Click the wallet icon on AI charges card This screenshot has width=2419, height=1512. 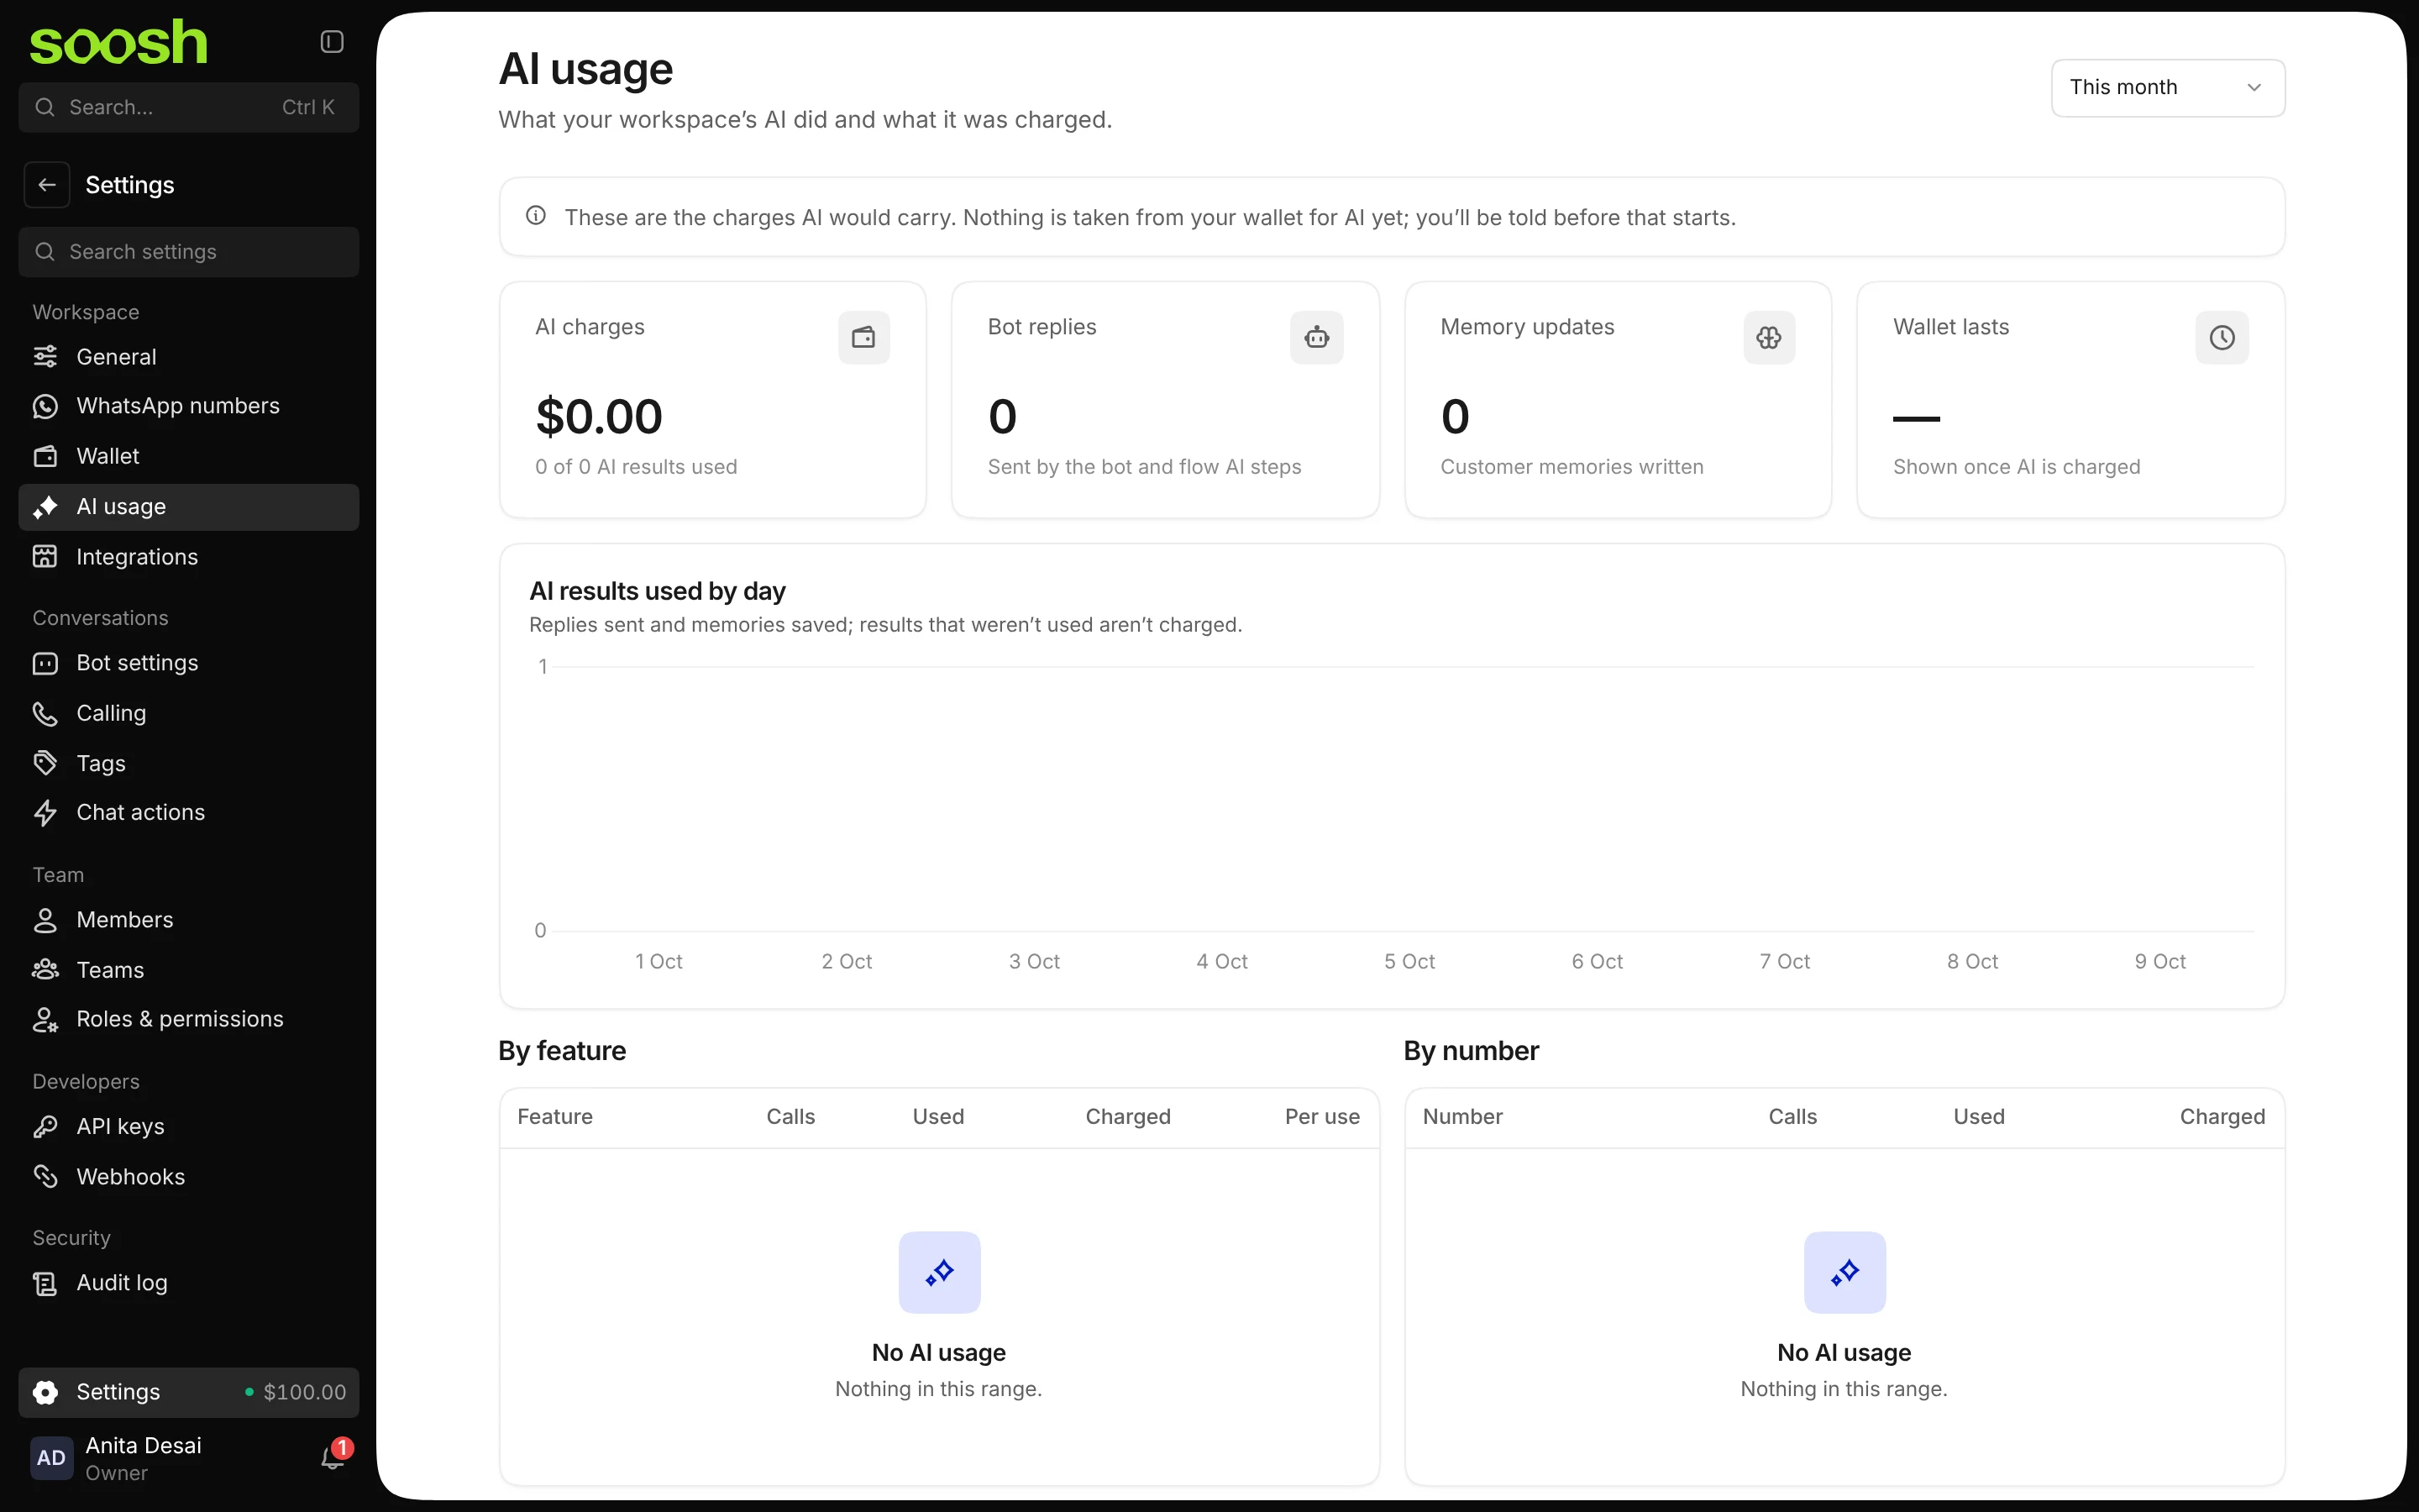pyautogui.click(x=863, y=338)
